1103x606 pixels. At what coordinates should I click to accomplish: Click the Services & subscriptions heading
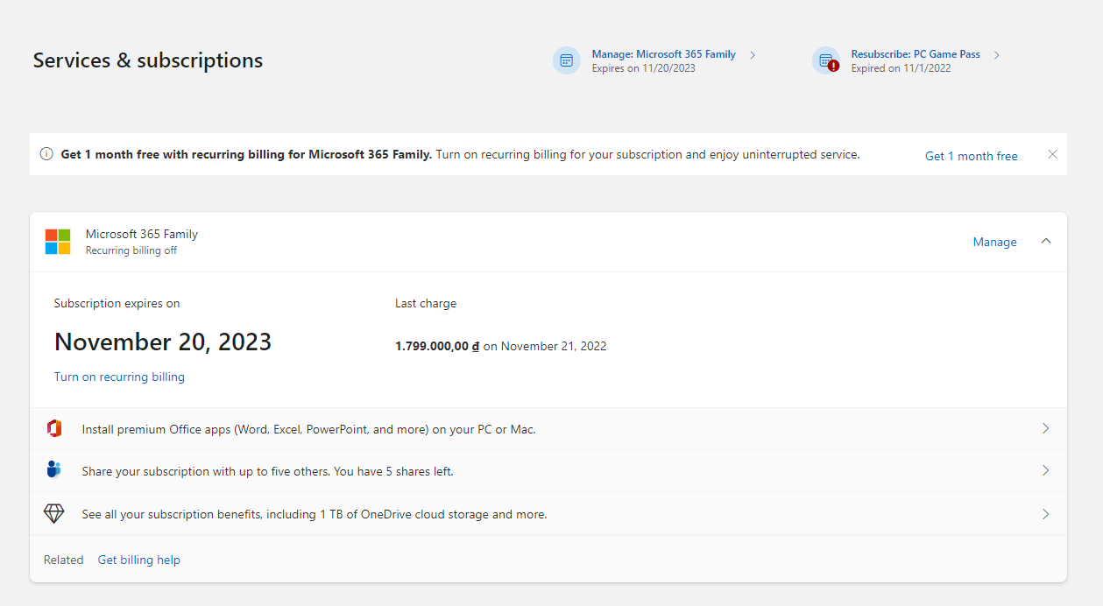148,60
